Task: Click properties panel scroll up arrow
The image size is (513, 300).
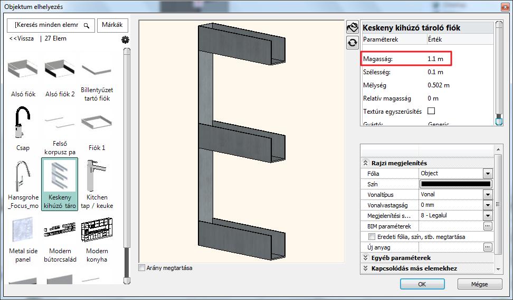Action: [x=498, y=149]
